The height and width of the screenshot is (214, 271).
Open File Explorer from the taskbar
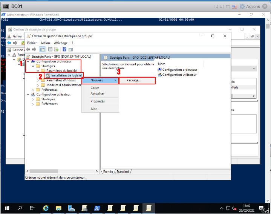59,208
